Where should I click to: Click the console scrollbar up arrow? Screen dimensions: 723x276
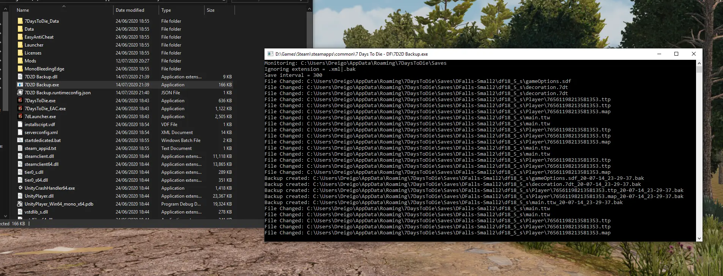click(x=699, y=63)
